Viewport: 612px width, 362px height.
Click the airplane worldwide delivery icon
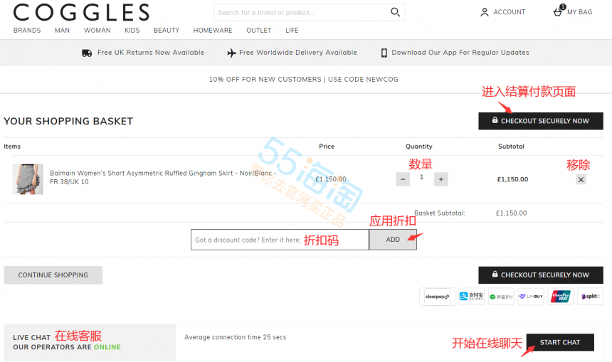[x=231, y=53]
